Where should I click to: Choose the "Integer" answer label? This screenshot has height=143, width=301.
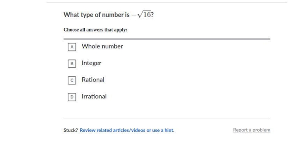(x=91, y=63)
